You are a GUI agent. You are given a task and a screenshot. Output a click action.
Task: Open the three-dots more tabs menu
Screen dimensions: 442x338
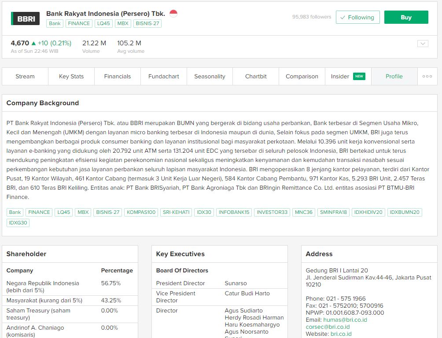pyautogui.click(x=427, y=77)
